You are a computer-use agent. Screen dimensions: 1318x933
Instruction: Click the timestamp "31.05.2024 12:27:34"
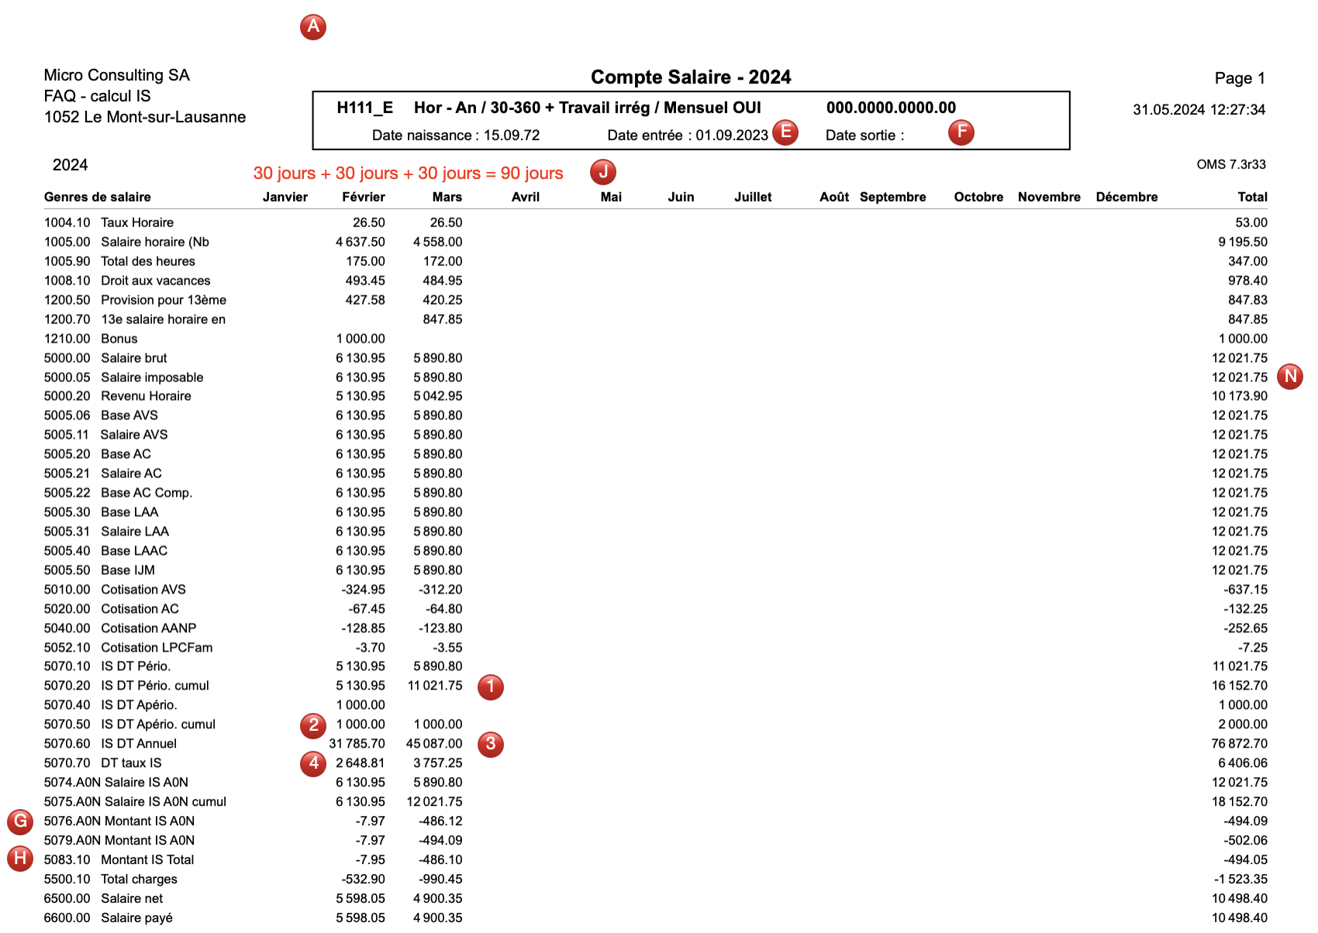[1199, 109]
